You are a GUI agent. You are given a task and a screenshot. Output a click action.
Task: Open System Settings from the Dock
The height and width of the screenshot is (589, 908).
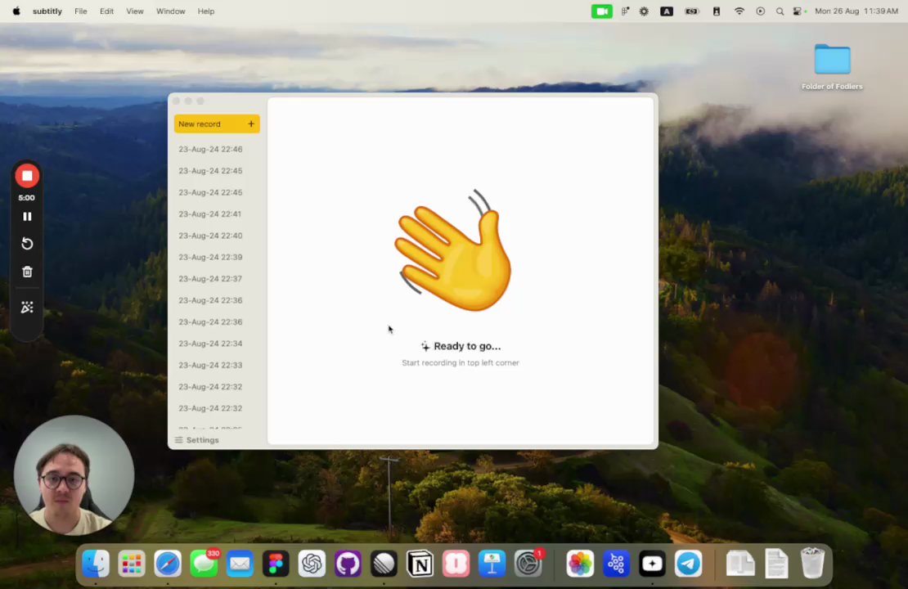coord(528,564)
